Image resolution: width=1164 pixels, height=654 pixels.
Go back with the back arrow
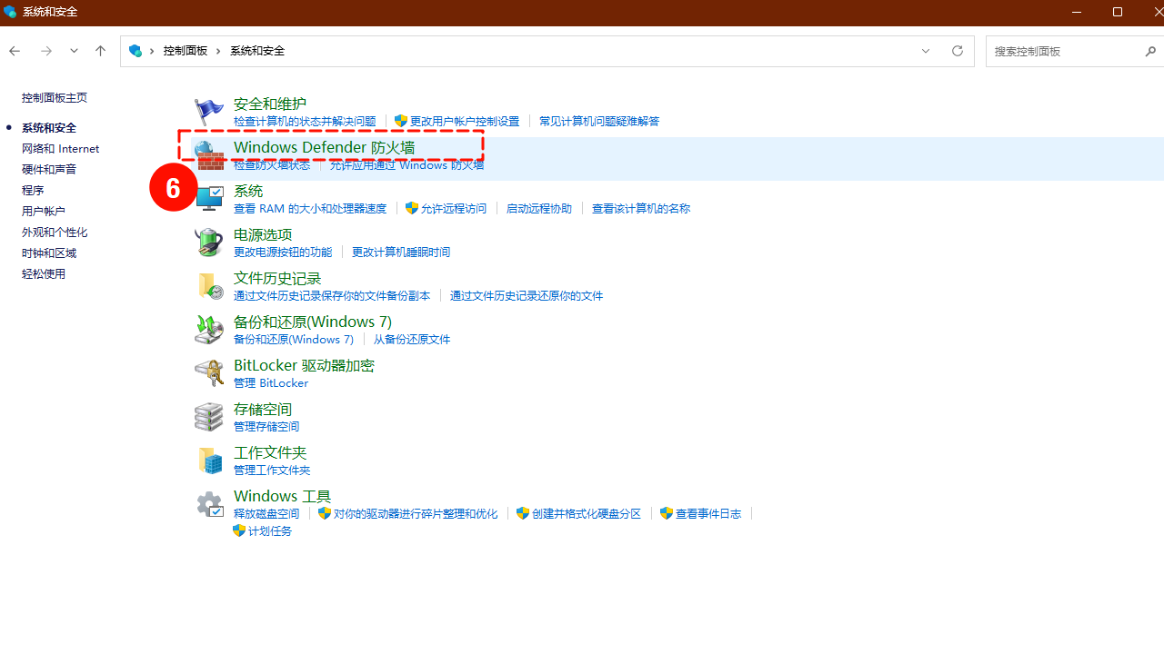(x=15, y=51)
